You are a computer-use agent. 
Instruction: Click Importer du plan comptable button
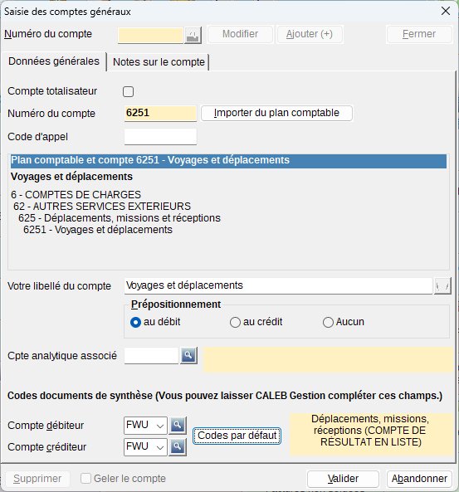276,113
